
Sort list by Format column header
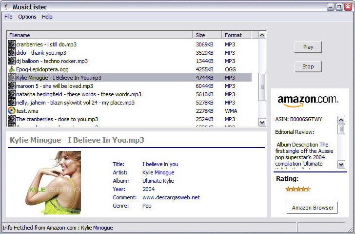coord(237,35)
